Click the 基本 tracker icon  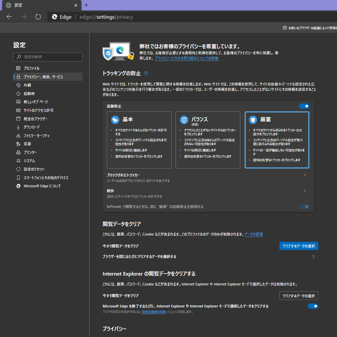click(115, 120)
